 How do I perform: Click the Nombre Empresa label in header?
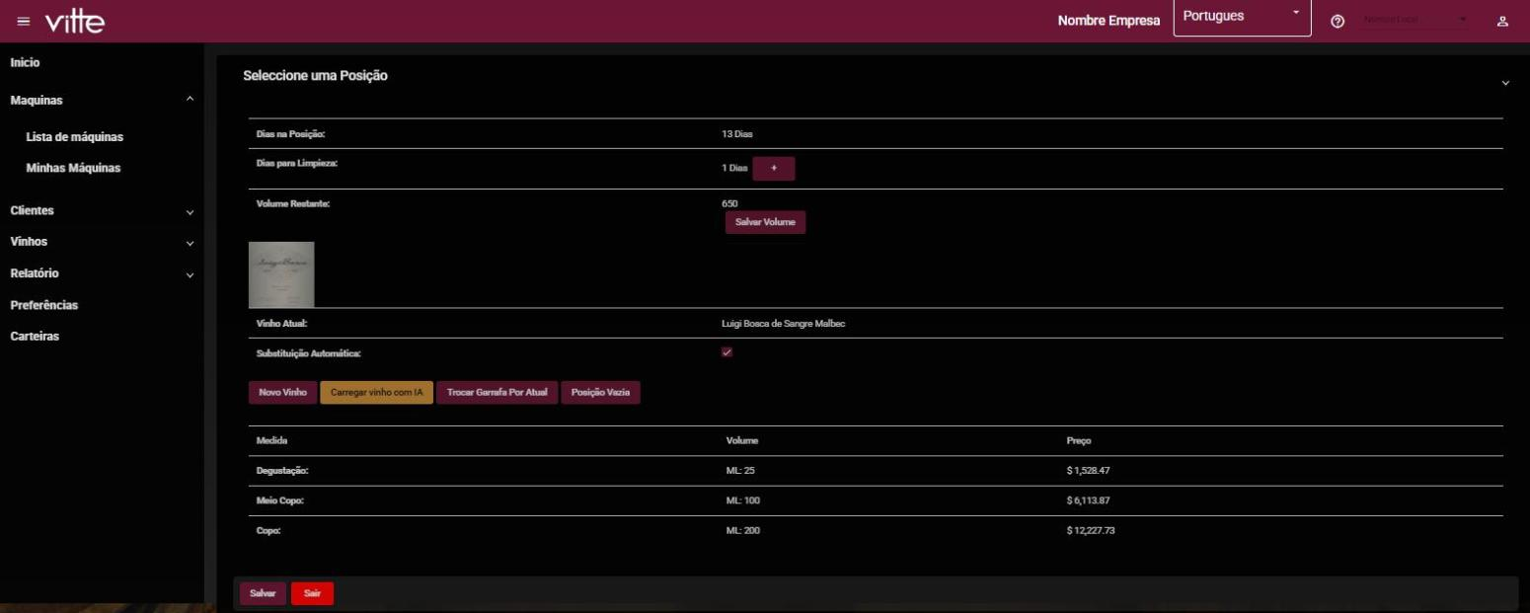(1109, 21)
